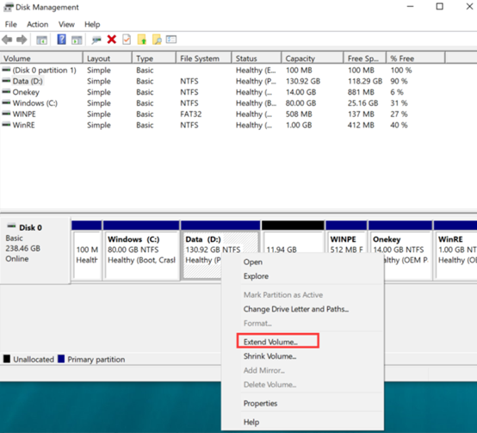Click the 881 MB free space cell

tap(361, 92)
